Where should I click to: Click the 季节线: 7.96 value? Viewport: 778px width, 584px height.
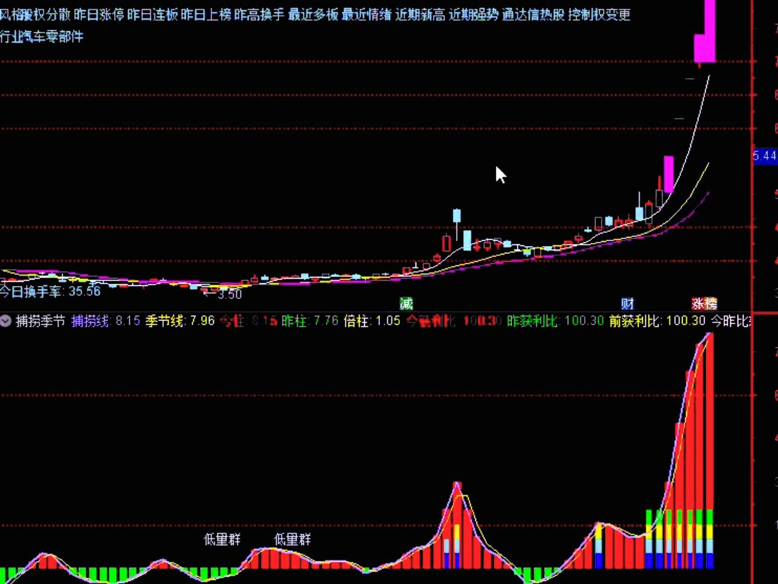tap(180, 321)
